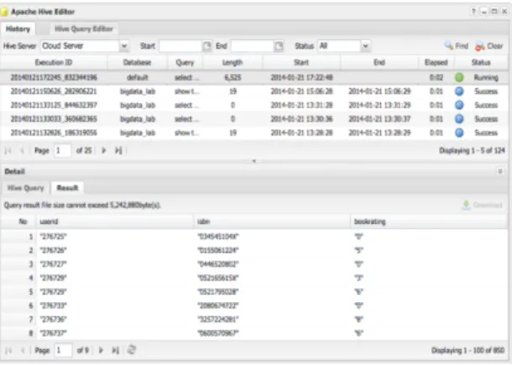
Task: Select execution 20140121150626_282906221 row
Action: tap(254, 91)
